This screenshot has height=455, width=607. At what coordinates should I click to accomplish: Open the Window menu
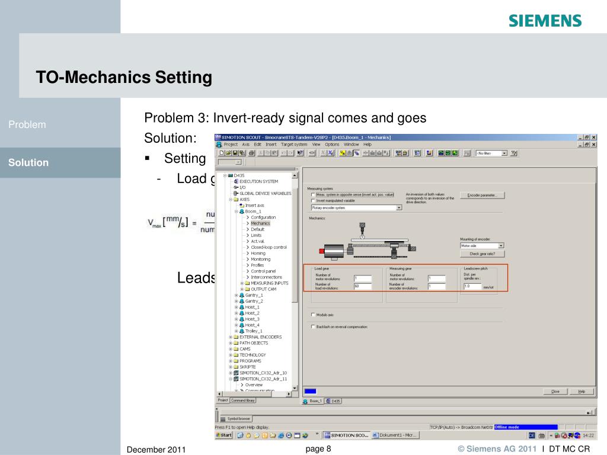(x=352, y=145)
